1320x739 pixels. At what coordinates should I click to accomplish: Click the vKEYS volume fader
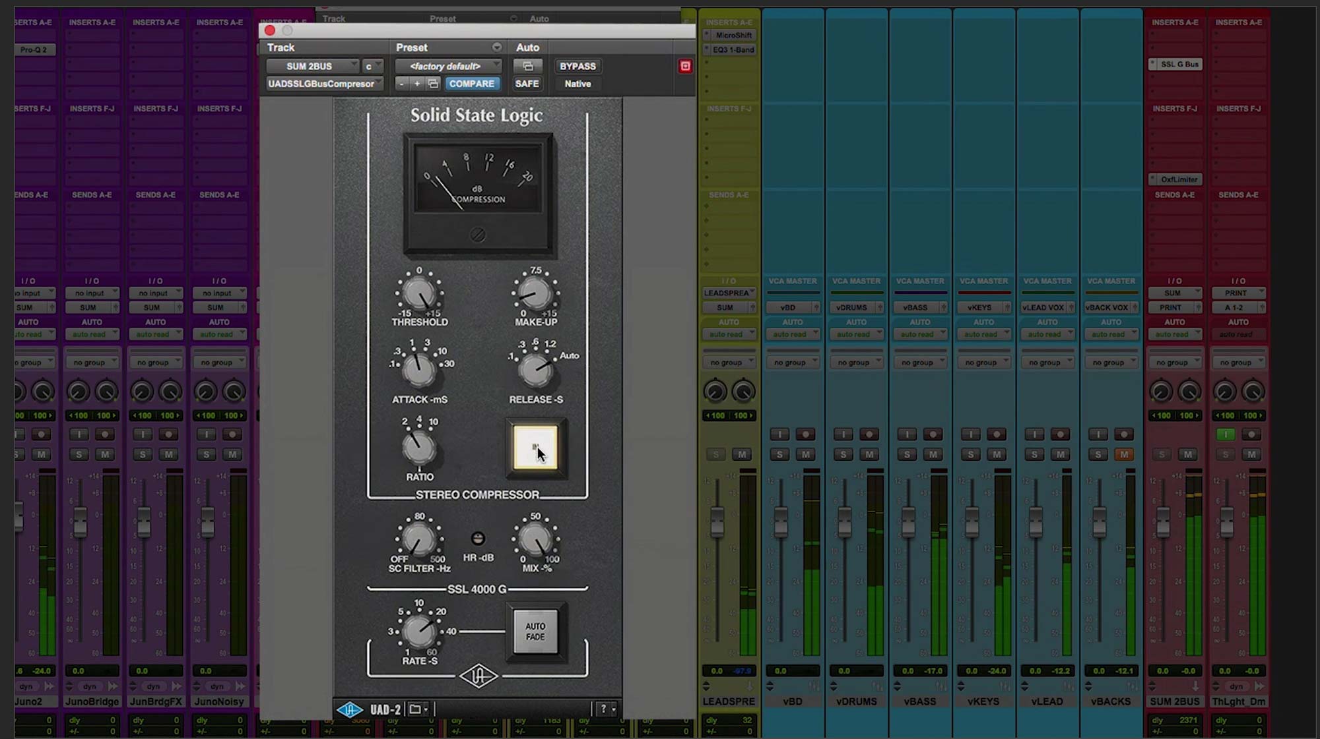972,521
